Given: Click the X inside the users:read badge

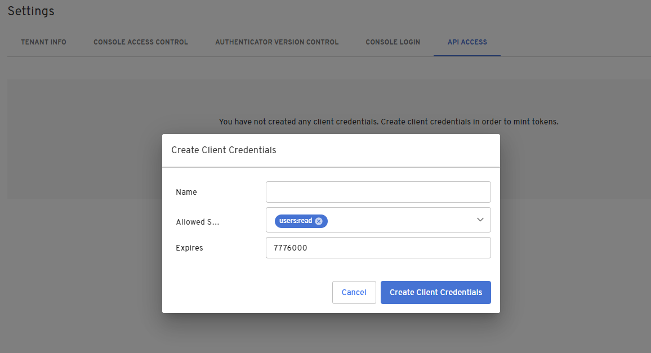Looking at the screenshot, I should tap(319, 221).
